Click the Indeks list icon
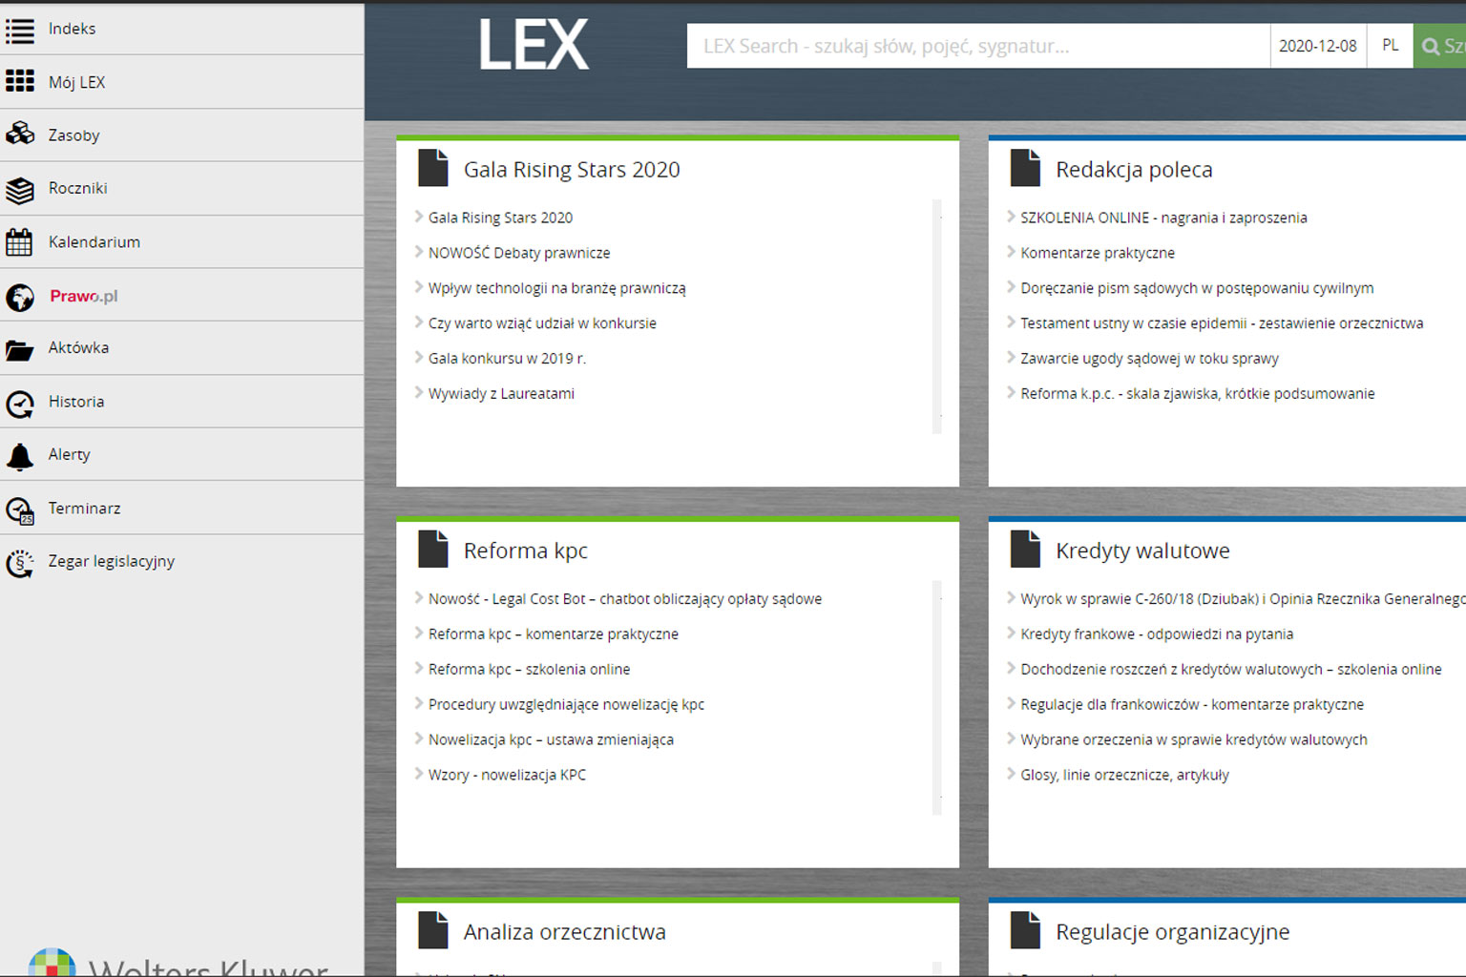Screen dimensions: 1466x977 pos(20,30)
